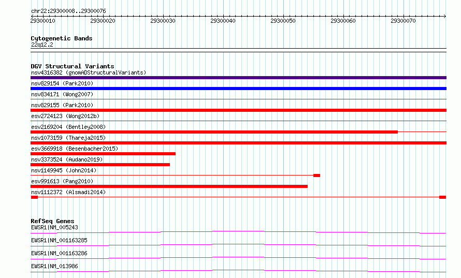Click the DGV Structural Variants track title
Screen dimensions: 461x278
coord(73,66)
